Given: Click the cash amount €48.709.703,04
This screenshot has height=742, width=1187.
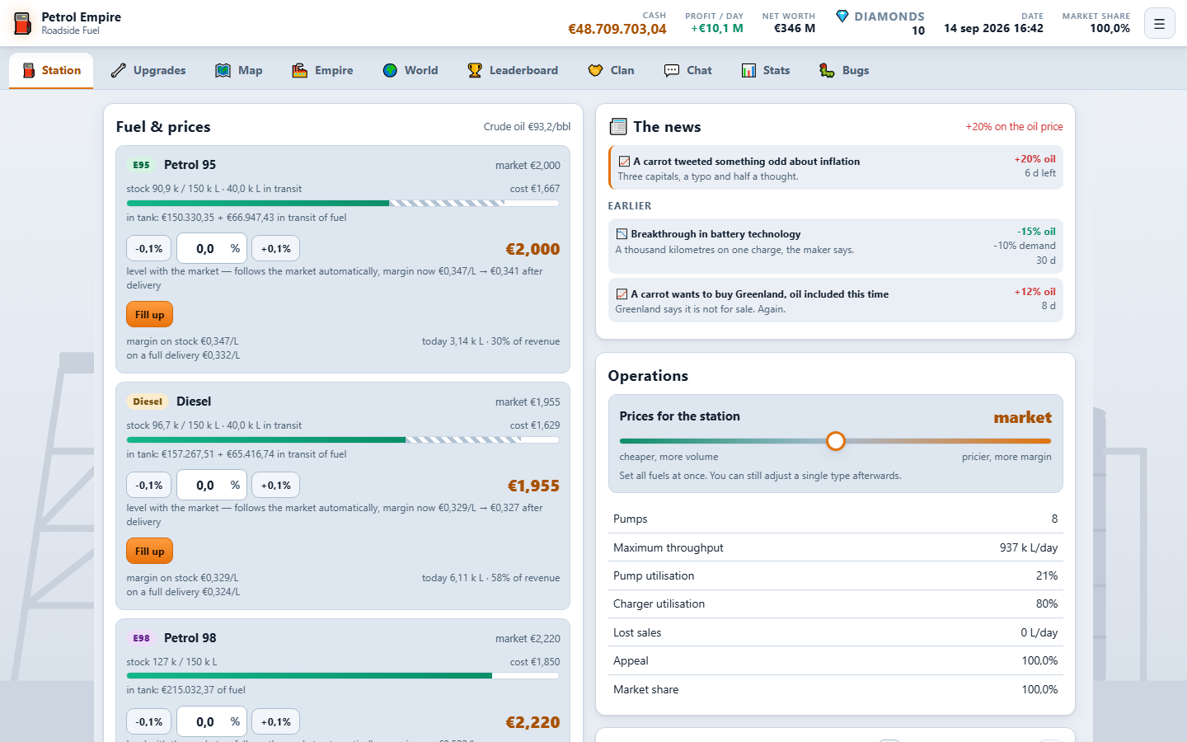Looking at the screenshot, I should 617,30.
